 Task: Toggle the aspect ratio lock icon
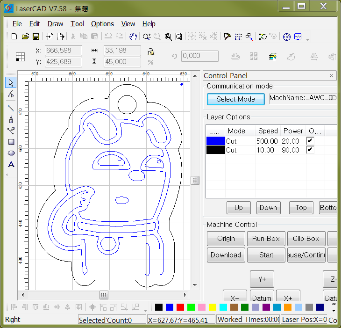[x=150, y=51]
